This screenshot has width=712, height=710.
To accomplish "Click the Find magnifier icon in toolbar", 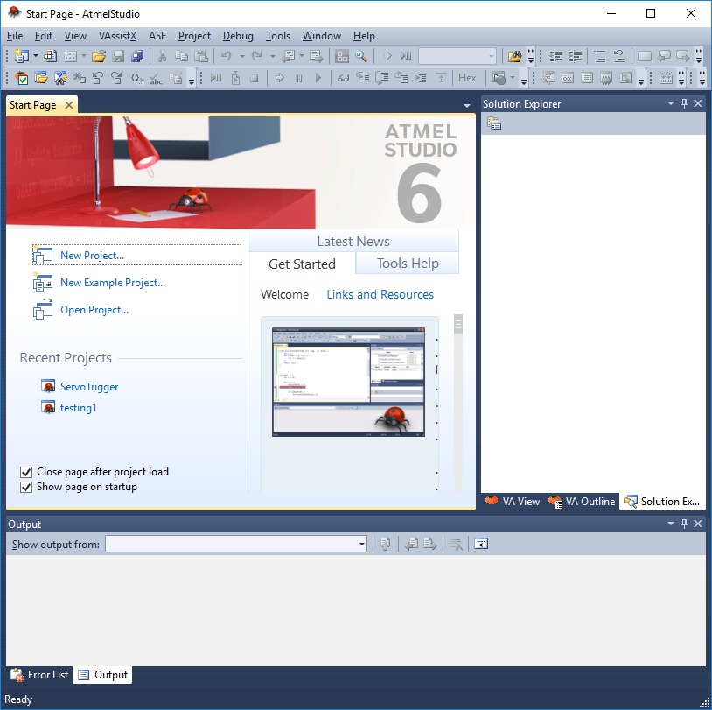I will (x=361, y=56).
